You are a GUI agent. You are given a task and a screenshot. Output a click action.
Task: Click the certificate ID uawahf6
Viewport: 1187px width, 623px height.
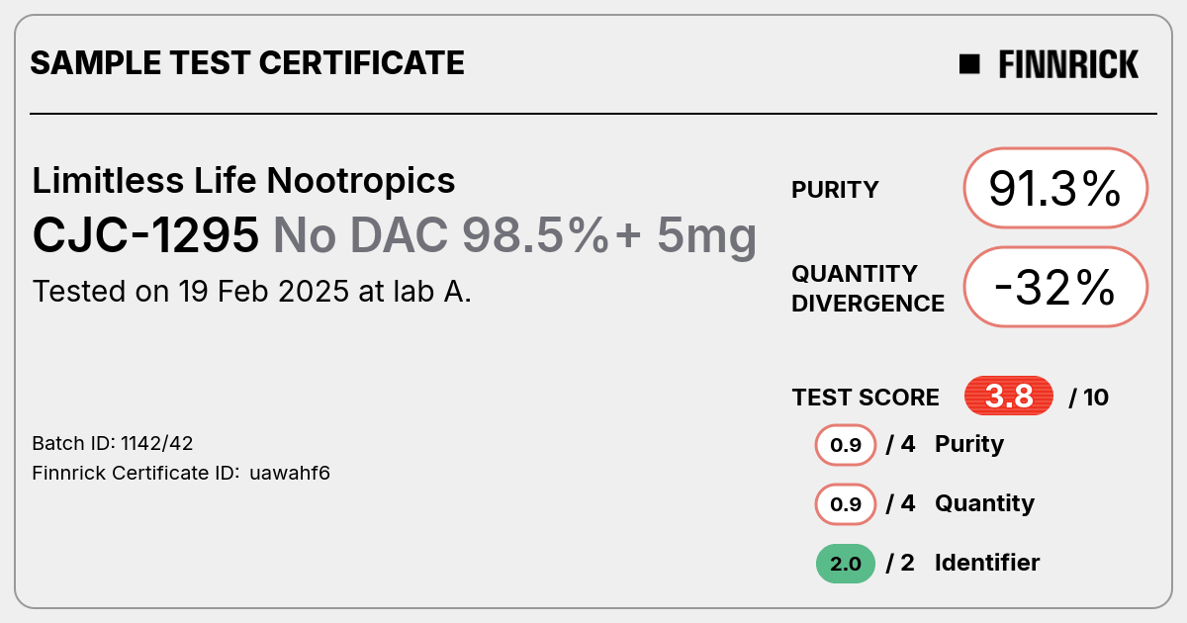(290, 473)
